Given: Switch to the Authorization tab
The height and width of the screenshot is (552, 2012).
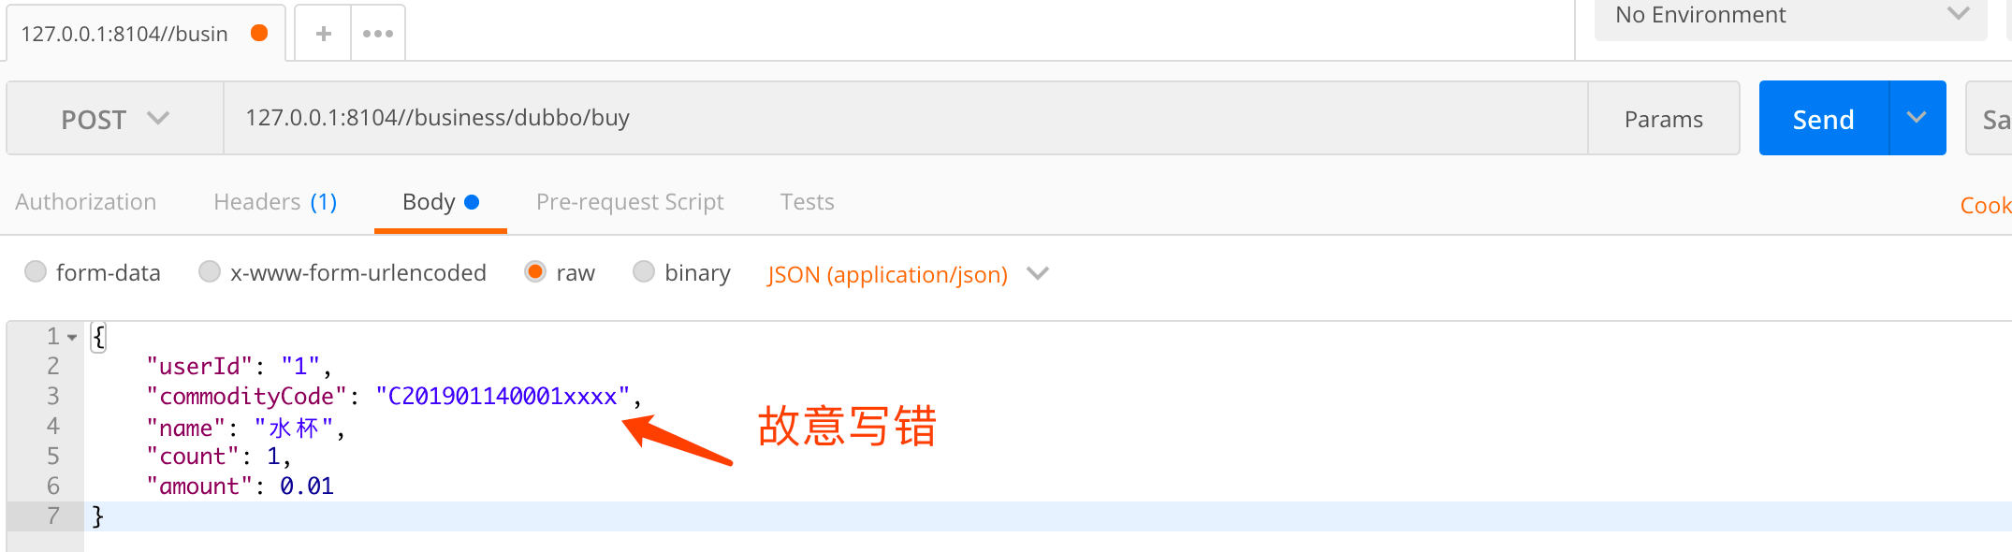Looking at the screenshot, I should click(x=86, y=202).
